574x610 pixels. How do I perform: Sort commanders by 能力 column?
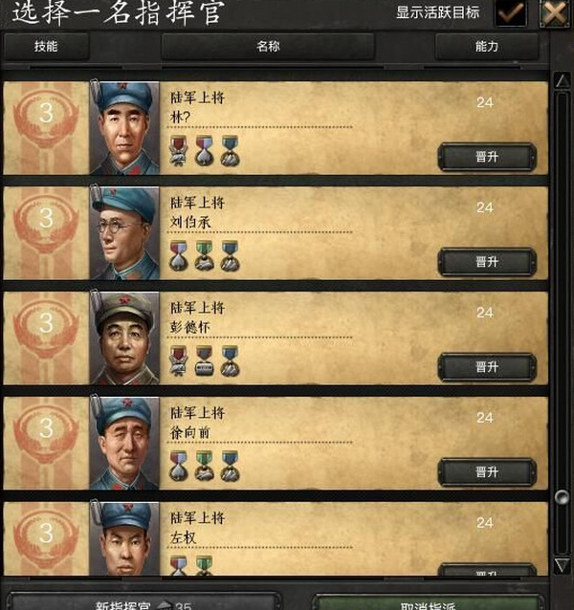(486, 47)
